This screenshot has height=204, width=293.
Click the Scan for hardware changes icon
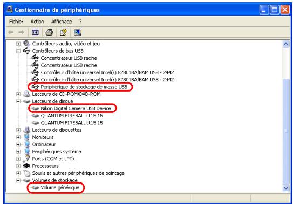(77, 32)
